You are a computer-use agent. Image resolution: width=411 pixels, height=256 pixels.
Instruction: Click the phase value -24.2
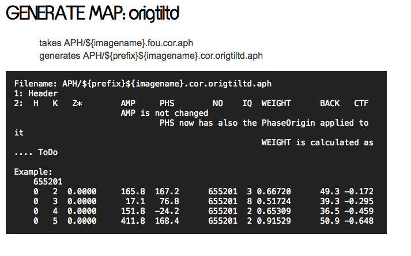coord(167,211)
